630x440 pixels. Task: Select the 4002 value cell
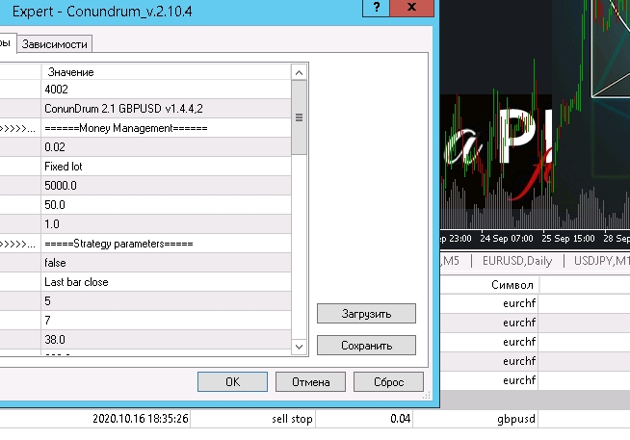pos(166,90)
